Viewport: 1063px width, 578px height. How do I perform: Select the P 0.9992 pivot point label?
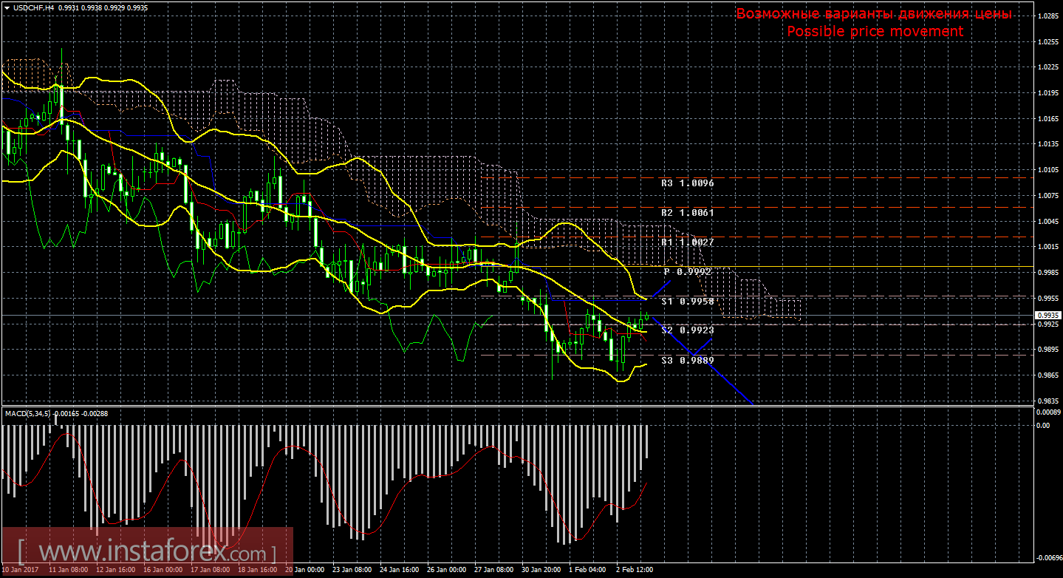[x=687, y=272]
